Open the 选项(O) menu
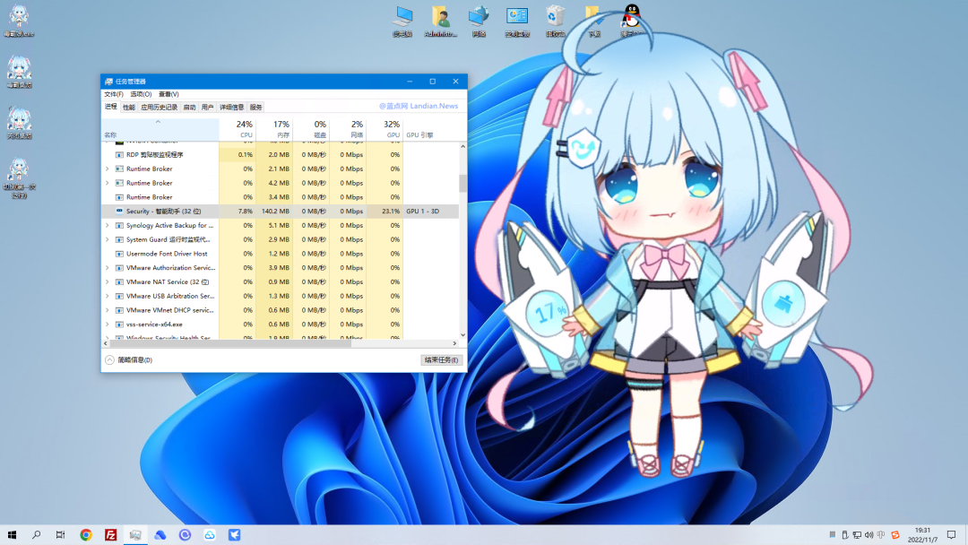The image size is (968, 545). (x=141, y=94)
